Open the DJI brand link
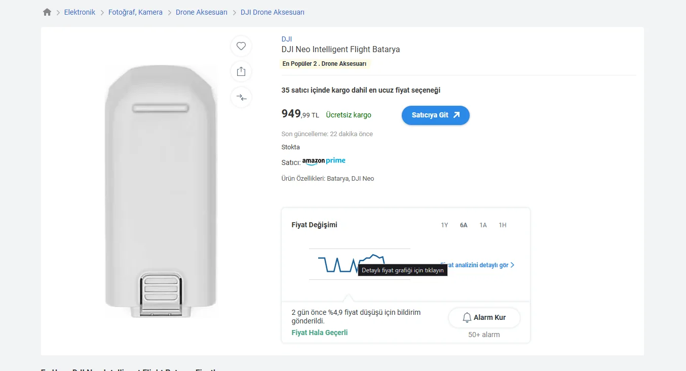 [287, 39]
